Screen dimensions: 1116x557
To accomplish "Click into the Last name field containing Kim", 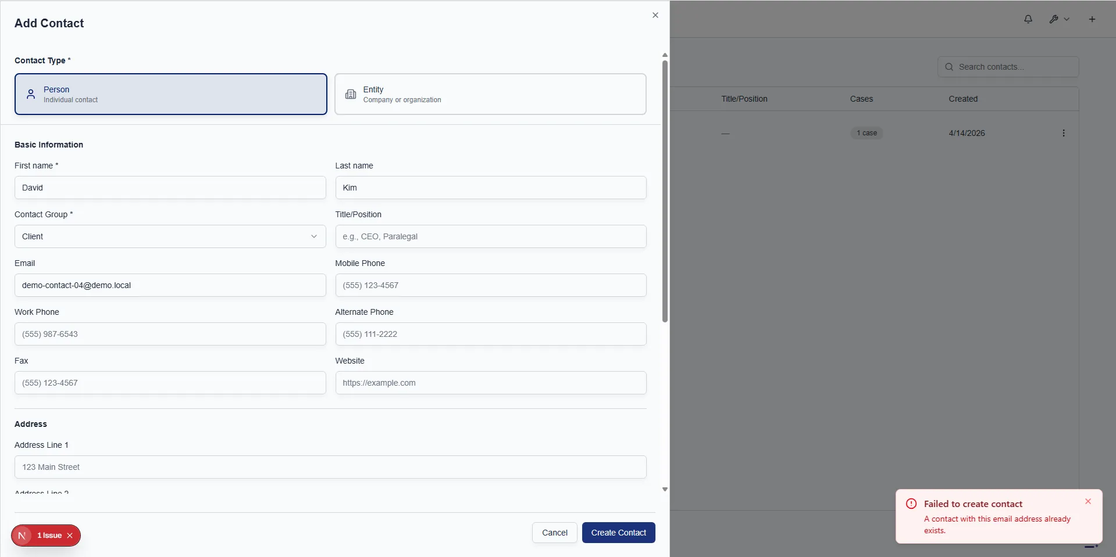I will click(491, 188).
